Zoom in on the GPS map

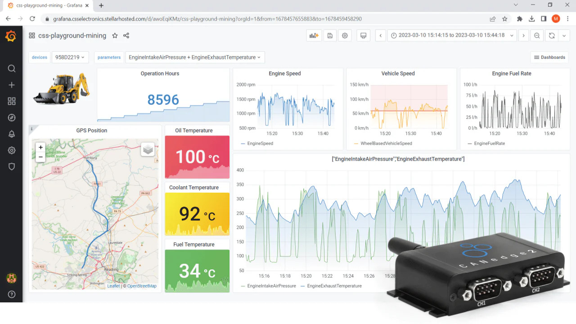(x=40, y=147)
